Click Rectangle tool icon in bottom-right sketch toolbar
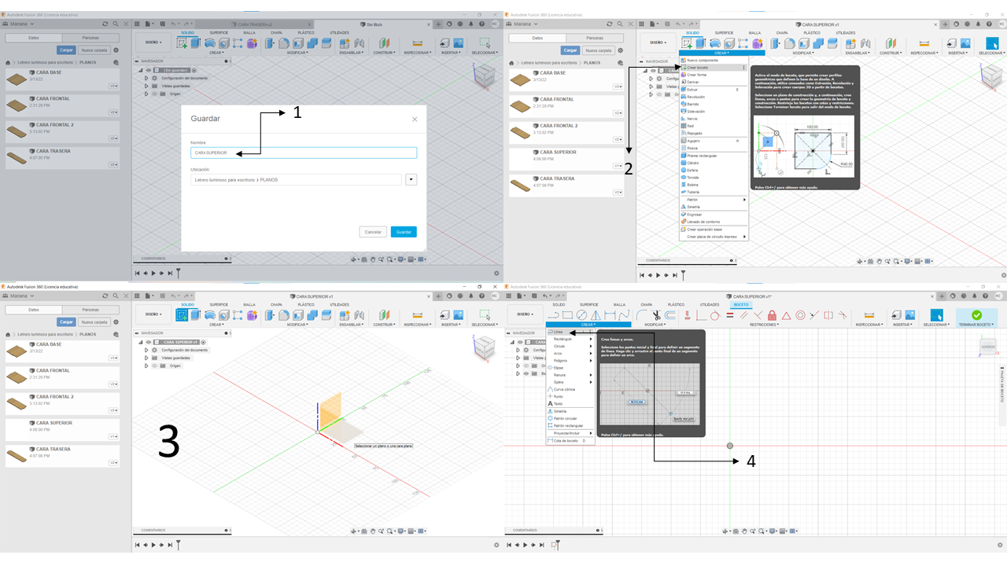Screen dimensions: 1007x566 [568, 315]
